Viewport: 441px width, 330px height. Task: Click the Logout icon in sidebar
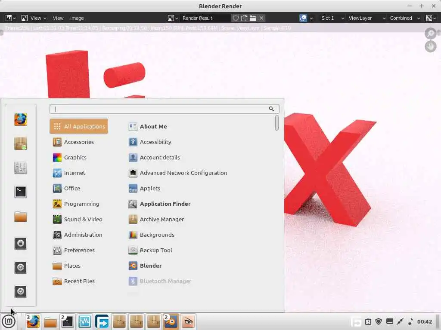(21, 267)
